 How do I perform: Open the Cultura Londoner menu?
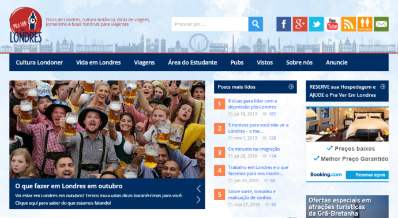tap(39, 62)
